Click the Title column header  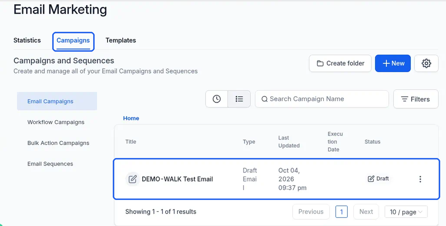click(131, 142)
